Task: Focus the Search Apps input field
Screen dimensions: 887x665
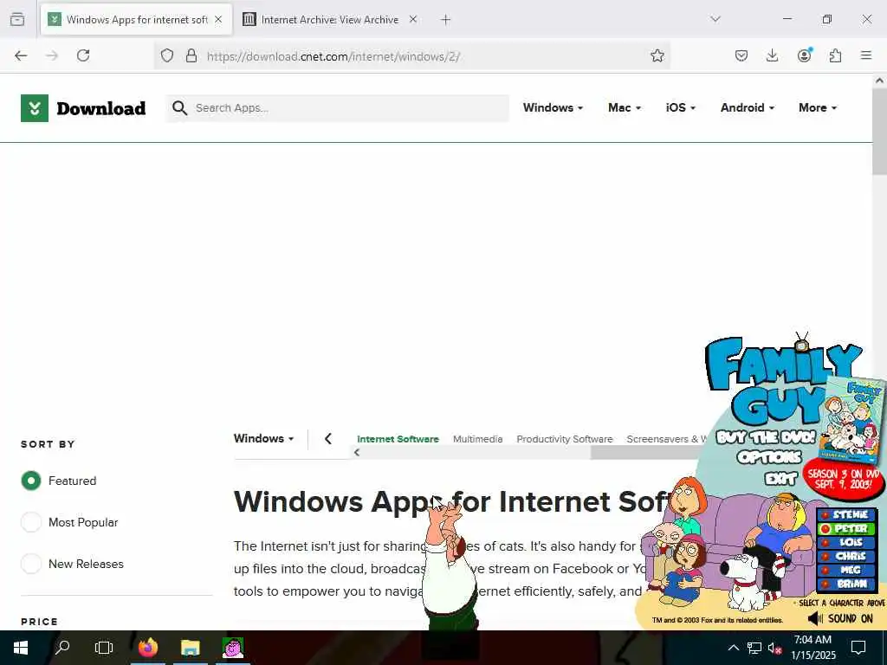Action: point(337,108)
